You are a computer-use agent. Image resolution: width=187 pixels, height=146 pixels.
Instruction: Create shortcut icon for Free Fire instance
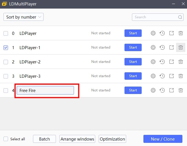click(x=172, y=90)
